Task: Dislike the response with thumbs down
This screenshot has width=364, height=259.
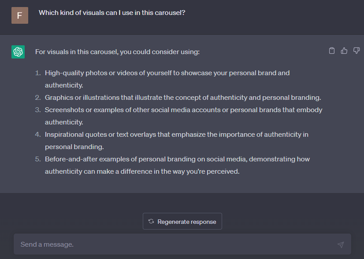Action: click(x=357, y=51)
